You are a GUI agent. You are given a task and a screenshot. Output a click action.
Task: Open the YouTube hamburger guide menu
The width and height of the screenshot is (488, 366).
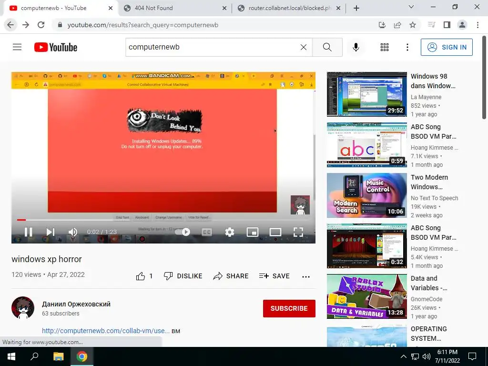tap(17, 47)
